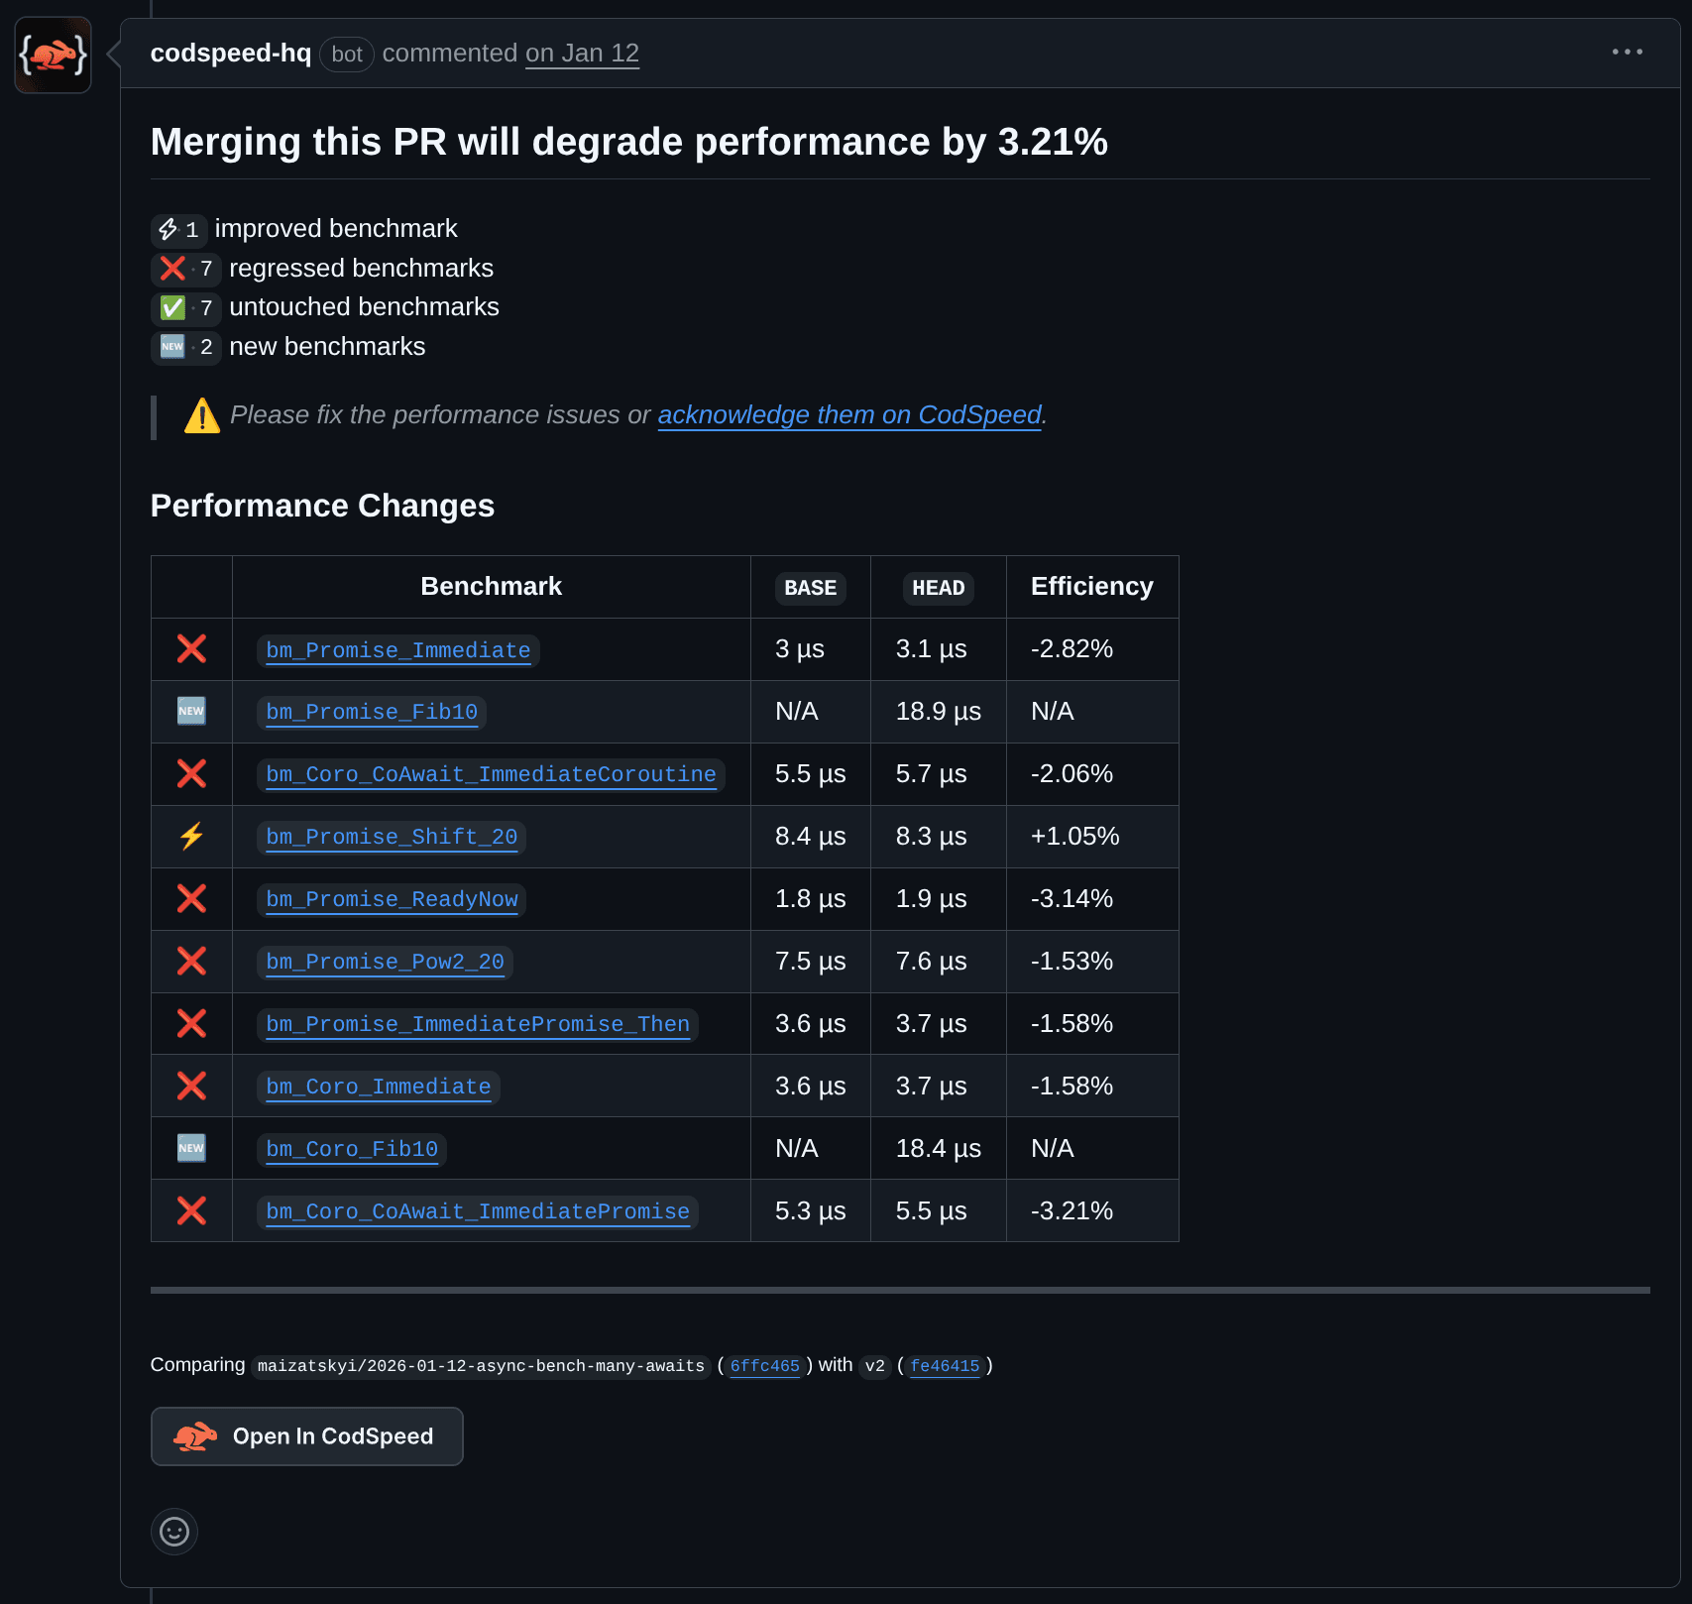Follow 'acknowledge them on CodSpeed' link
Screen dimensions: 1692x1604
(849, 415)
